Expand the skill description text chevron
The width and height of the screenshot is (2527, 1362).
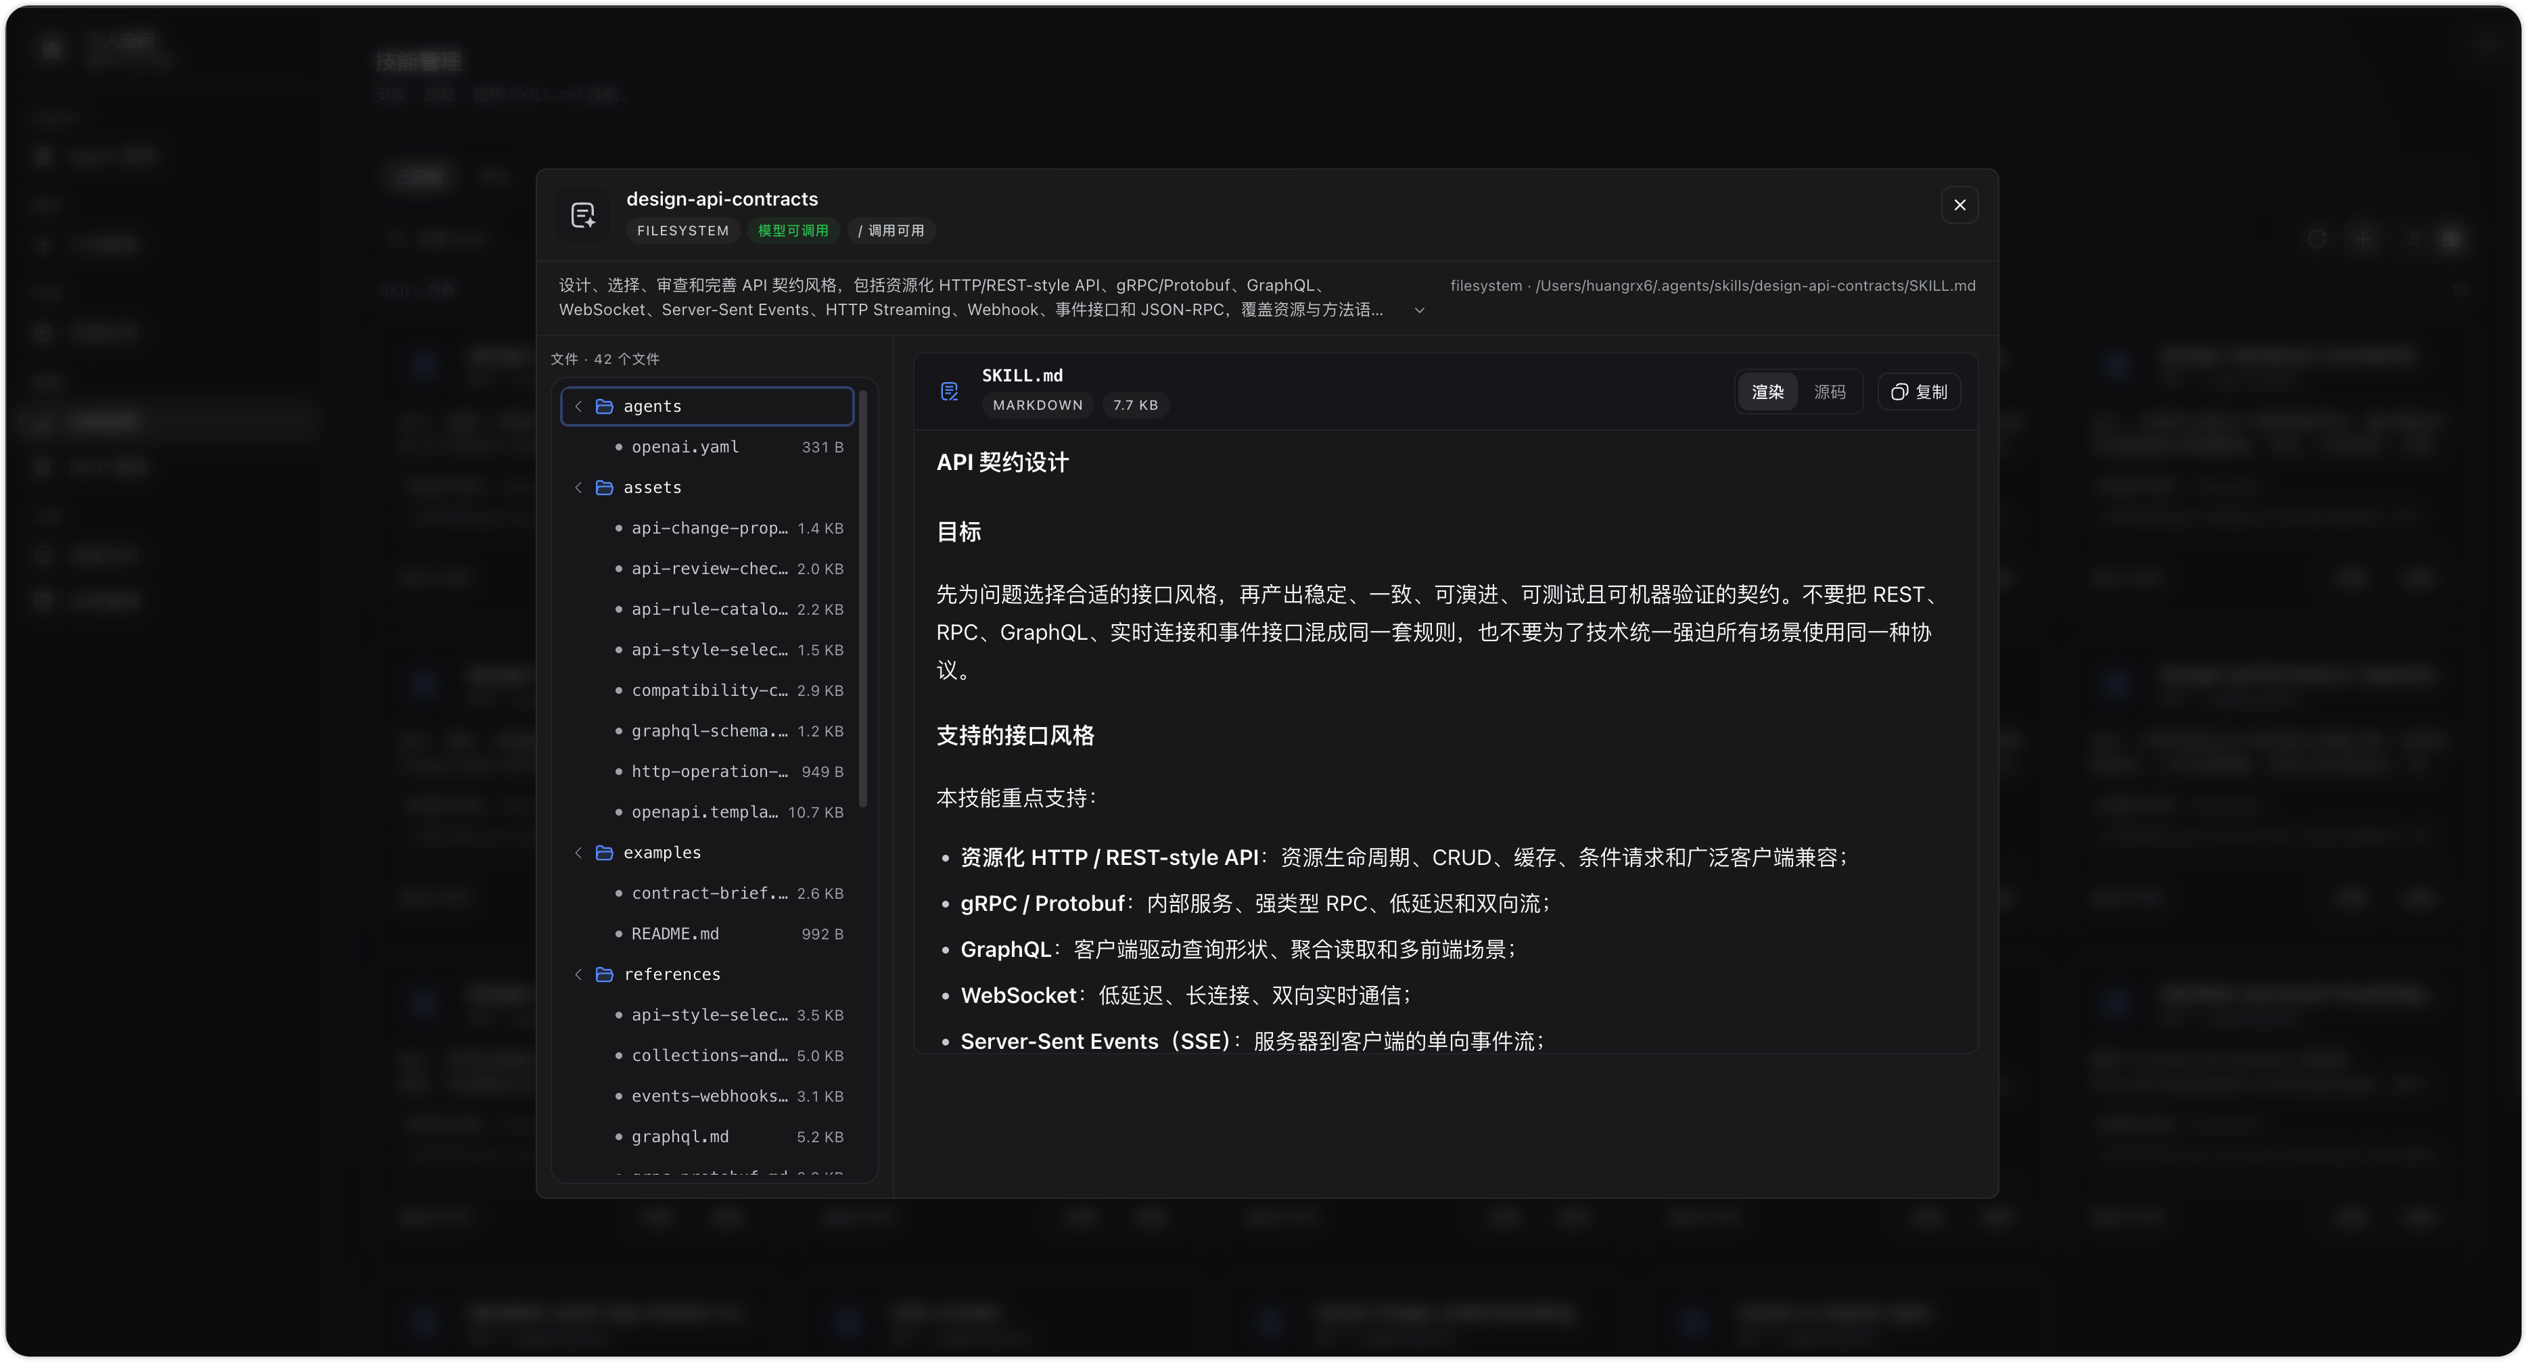pyautogui.click(x=1418, y=310)
